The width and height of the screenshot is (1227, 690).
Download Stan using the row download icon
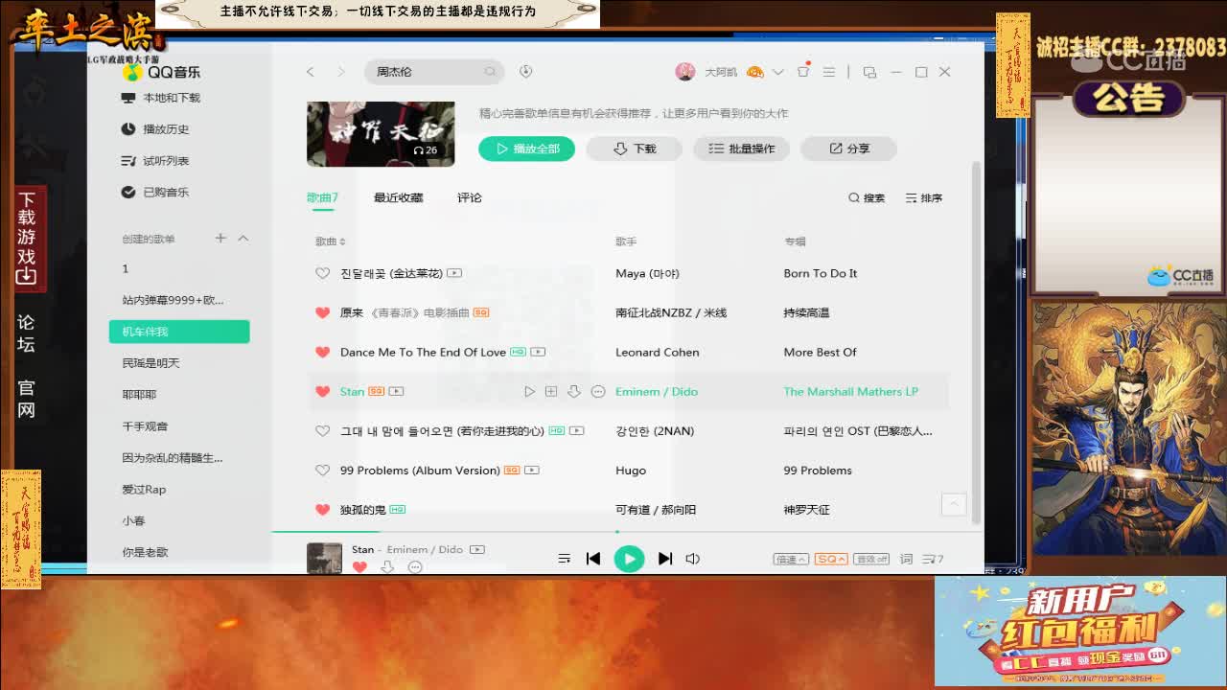click(x=574, y=391)
